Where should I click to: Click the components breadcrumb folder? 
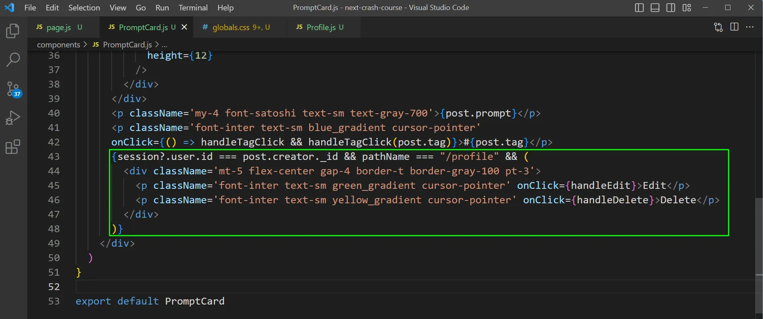click(x=58, y=45)
